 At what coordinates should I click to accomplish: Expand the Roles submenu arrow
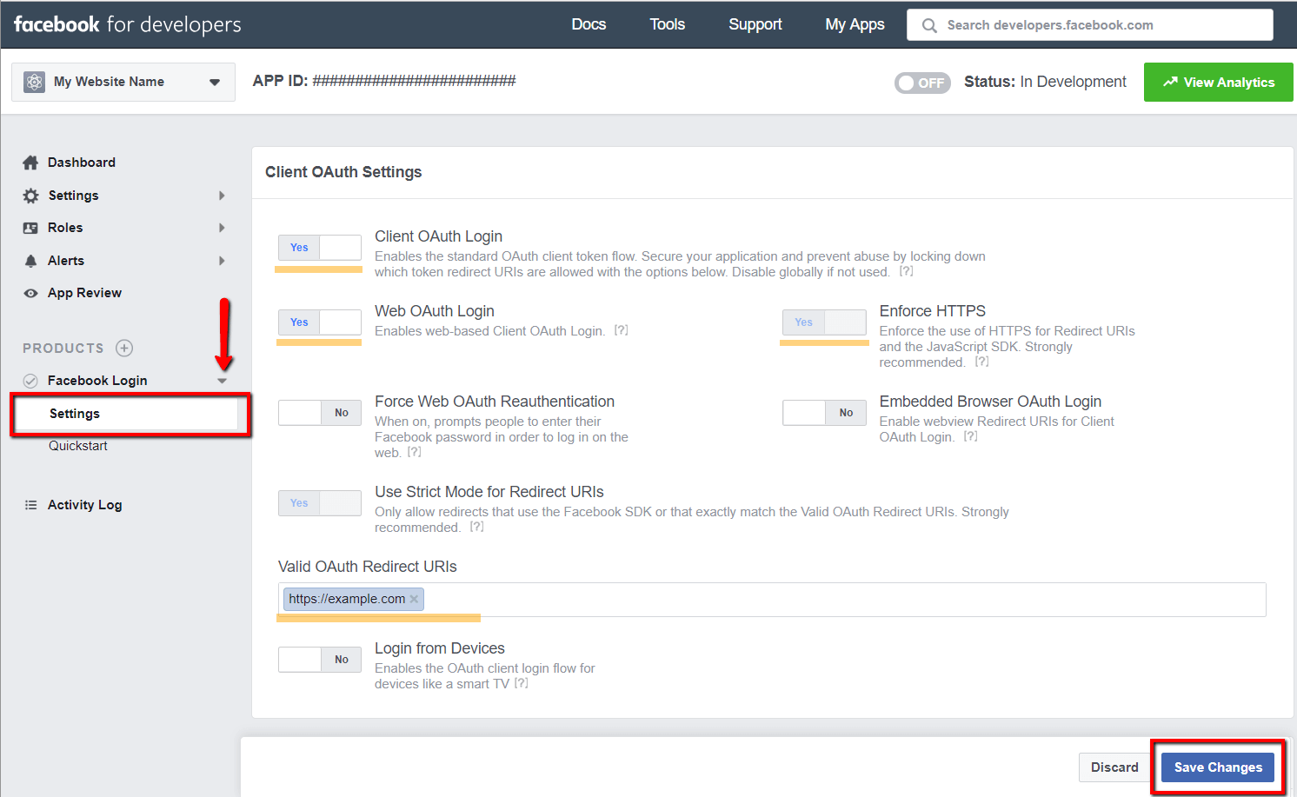coord(222,228)
